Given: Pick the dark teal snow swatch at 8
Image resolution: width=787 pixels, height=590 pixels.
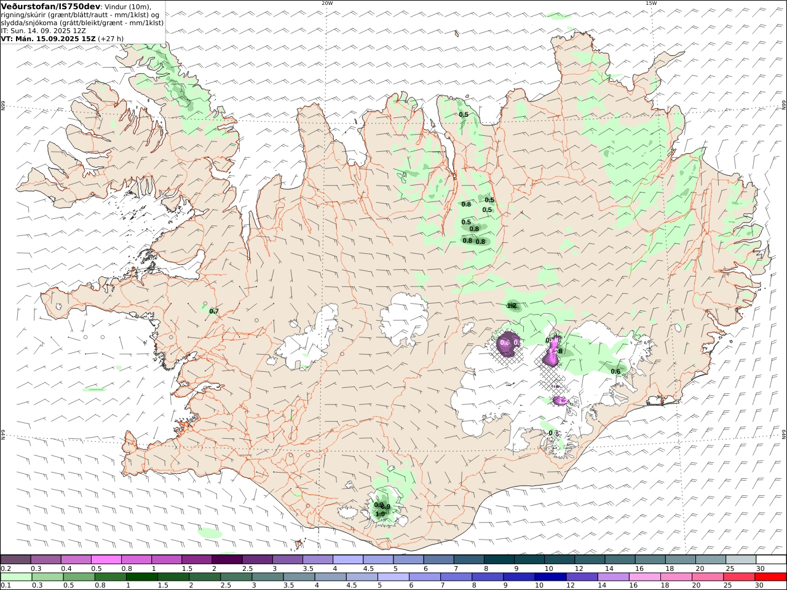Looking at the screenshot, I should (x=499, y=559).
